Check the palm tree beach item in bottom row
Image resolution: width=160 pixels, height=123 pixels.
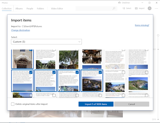[31, 95]
